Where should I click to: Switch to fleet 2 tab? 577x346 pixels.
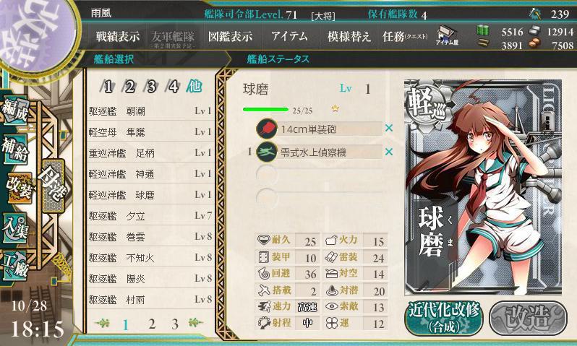tap(129, 87)
